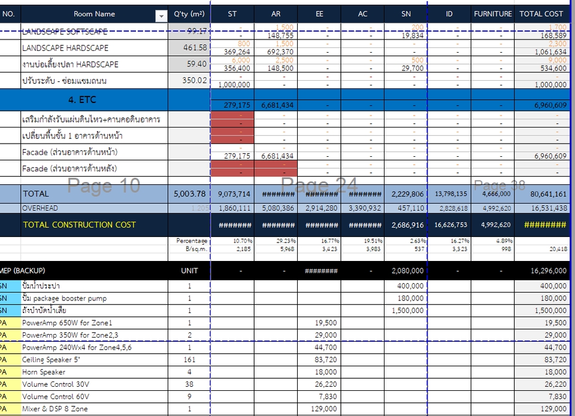Select the red ST cell in the เปลี่ยนพื้นชั้น 1 row
Viewport: 575px width, 416px height.
pyautogui.click(x=232, y=136)
